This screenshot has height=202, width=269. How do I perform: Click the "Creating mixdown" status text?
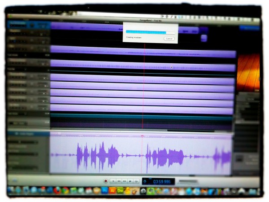[134, 37]
